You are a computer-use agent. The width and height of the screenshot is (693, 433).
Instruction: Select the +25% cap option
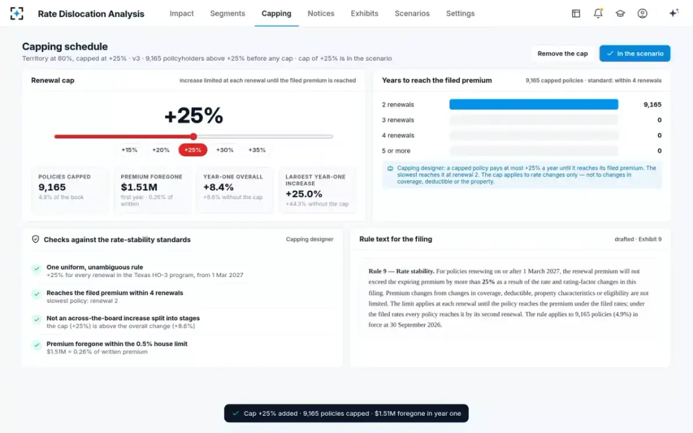(193, 150)
